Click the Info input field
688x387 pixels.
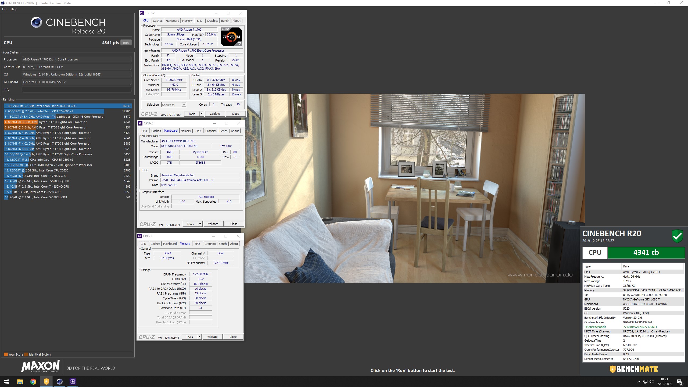pos(77,89)
